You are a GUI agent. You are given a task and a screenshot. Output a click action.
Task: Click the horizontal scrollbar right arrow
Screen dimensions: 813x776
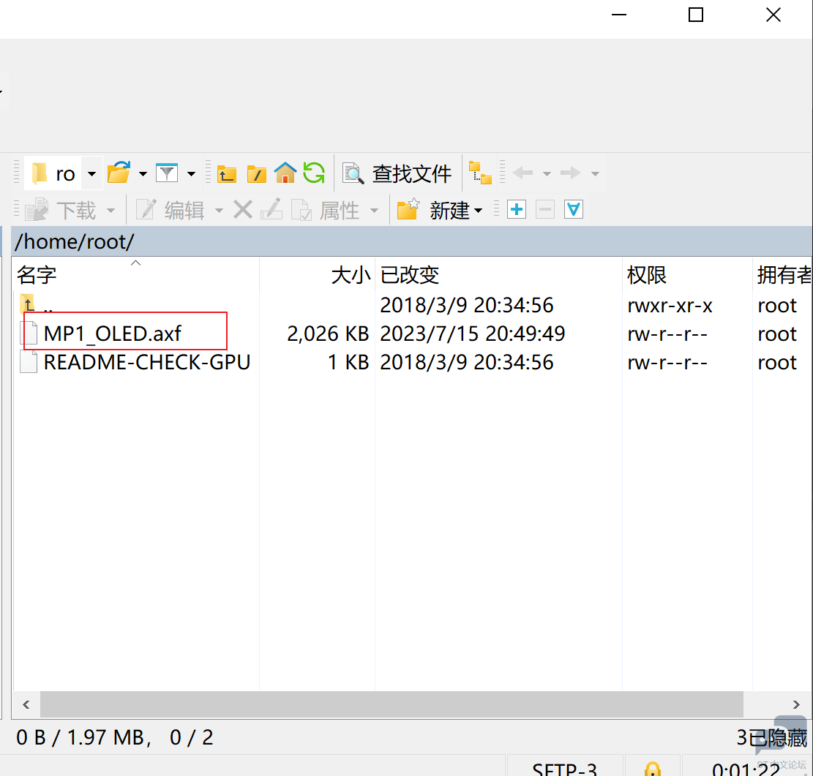pos(796,704)
